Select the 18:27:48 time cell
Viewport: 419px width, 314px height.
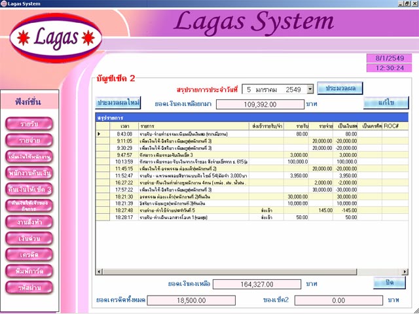pos(124,211)
